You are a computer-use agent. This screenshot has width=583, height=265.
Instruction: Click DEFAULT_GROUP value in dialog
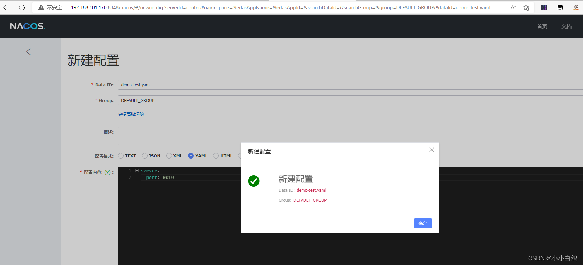pos(310,200)
